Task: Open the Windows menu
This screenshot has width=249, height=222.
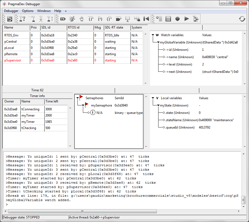Action: [x=44, y=11]
